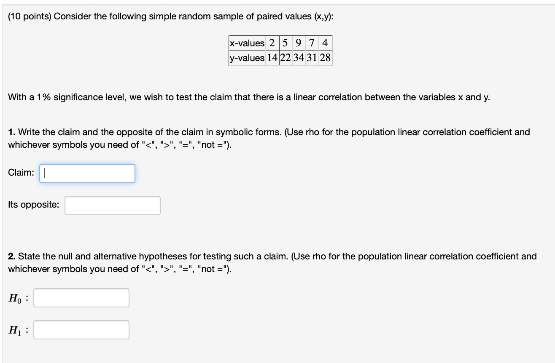Click the Claim label text
The image size is (555, 363).
point(20,172)
